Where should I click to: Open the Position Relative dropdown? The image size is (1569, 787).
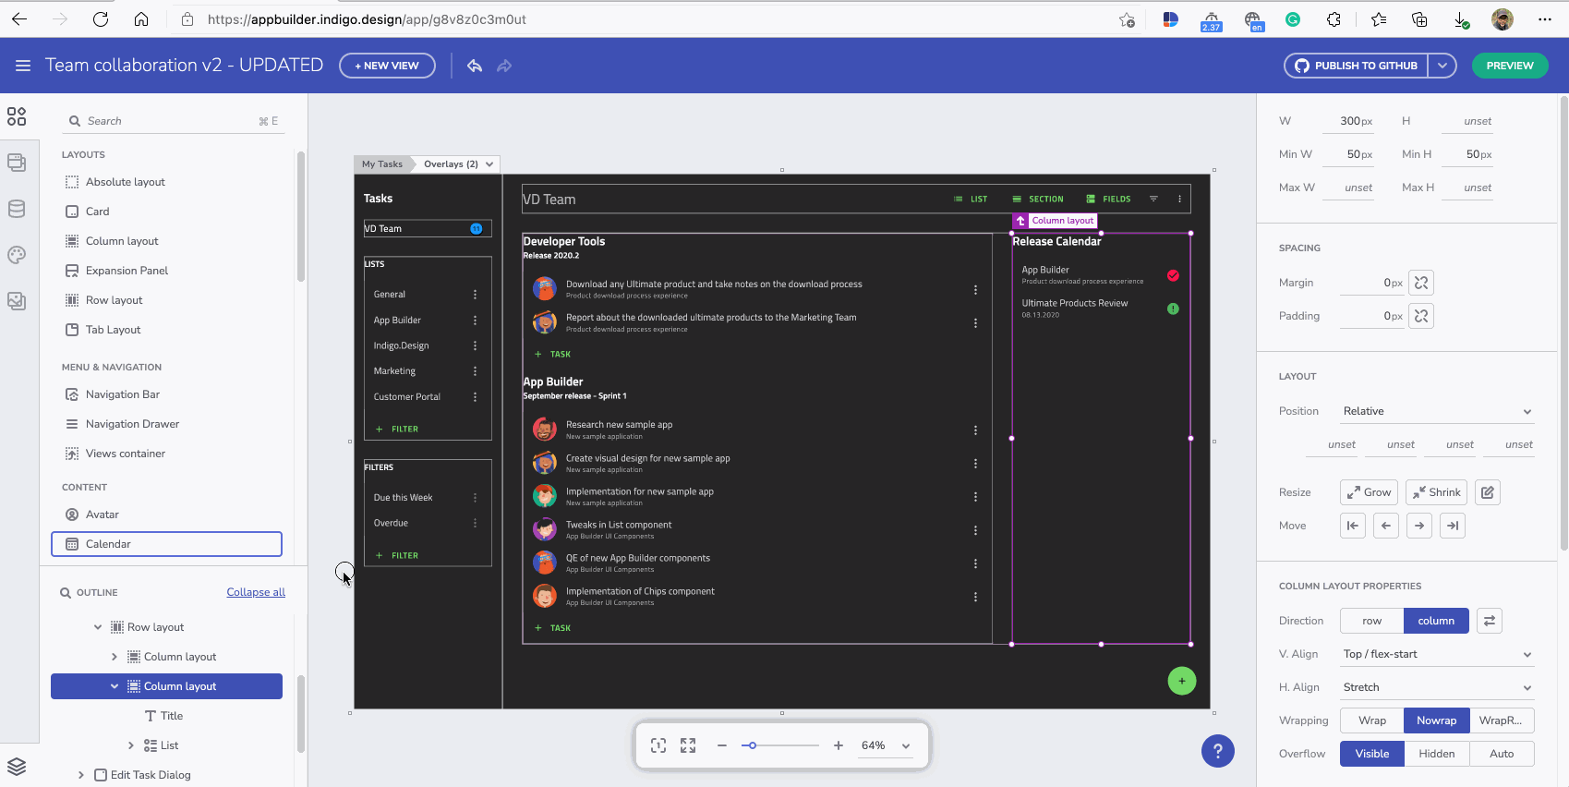coord(1436,411)
